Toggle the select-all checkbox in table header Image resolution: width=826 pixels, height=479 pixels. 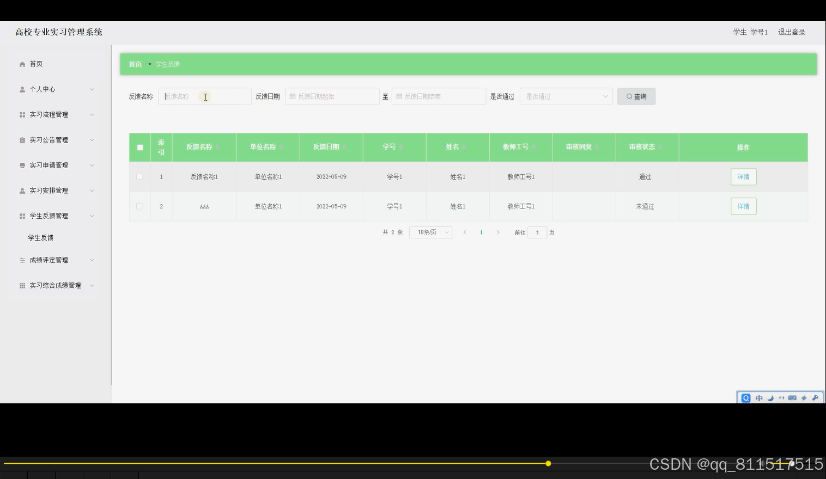click(140, 148)
